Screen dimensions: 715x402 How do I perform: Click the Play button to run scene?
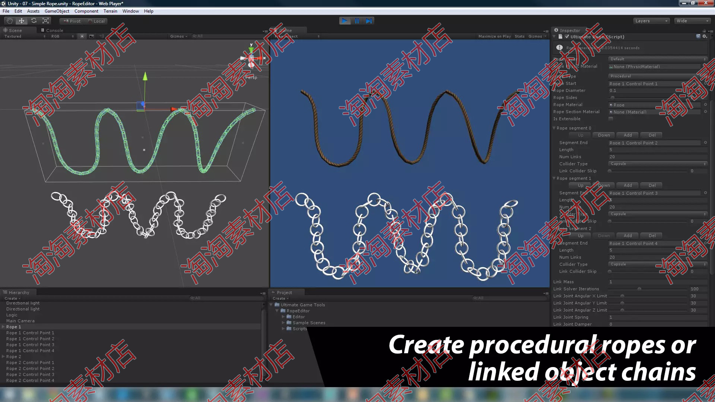click(x=345, y=20)
